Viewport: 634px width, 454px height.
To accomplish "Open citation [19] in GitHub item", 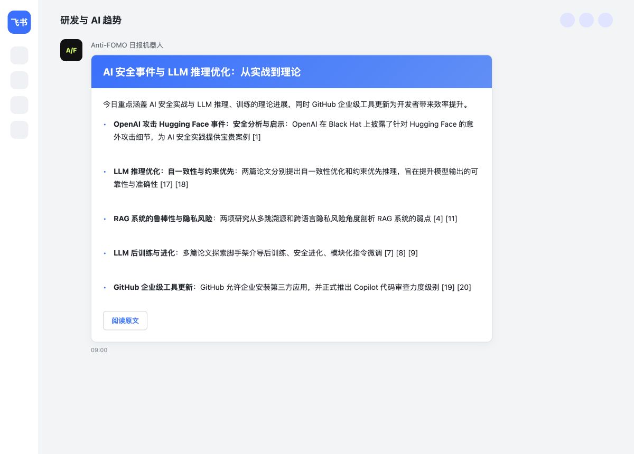I will pos(448,287).
